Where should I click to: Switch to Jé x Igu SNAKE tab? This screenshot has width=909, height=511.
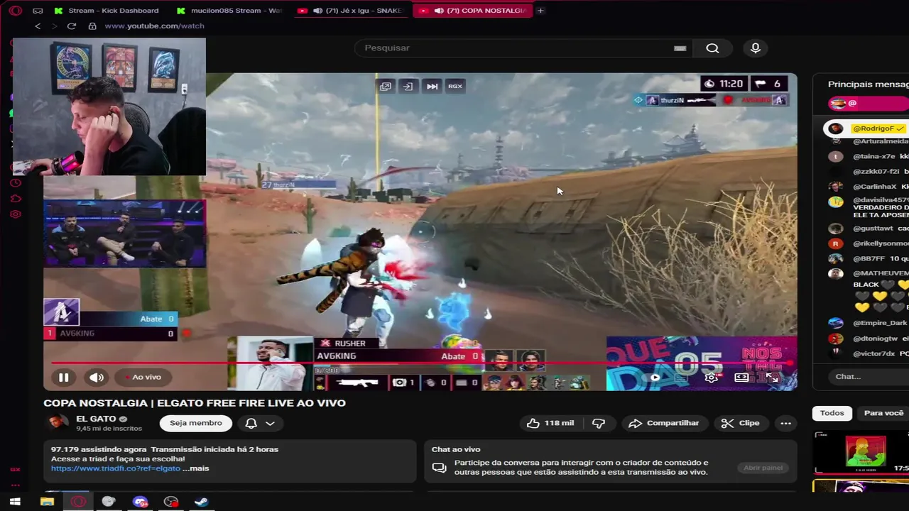point(351,11)
